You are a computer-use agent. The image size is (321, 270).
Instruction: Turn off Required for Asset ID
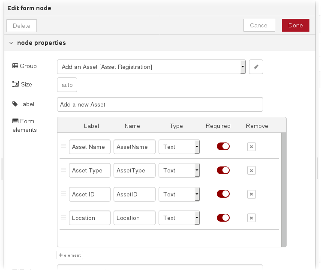223,194
